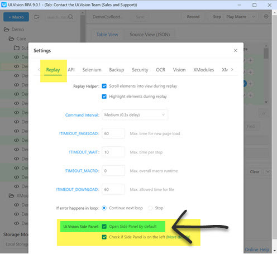Open the Command Interval dropdown

tap(135, 115)
